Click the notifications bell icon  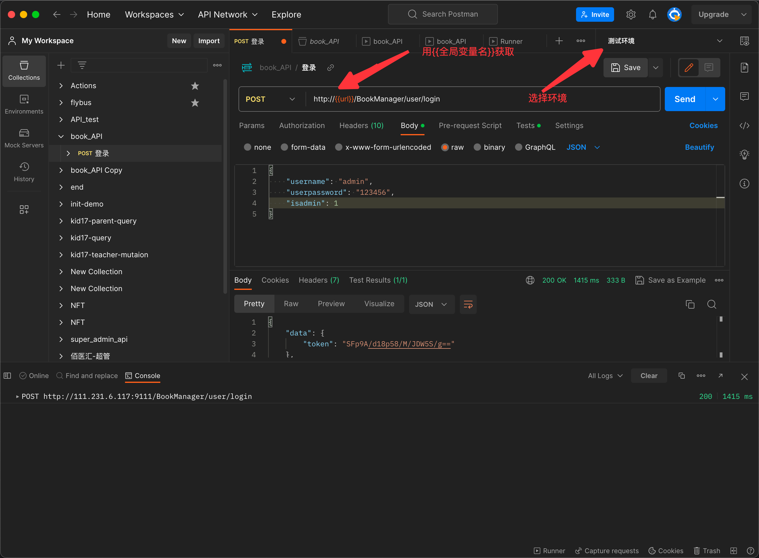click(652, 14)
